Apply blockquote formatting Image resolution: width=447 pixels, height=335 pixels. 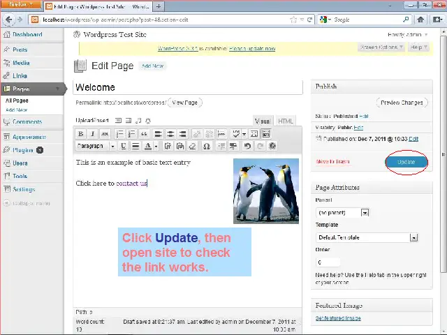(x=144, y=134)
